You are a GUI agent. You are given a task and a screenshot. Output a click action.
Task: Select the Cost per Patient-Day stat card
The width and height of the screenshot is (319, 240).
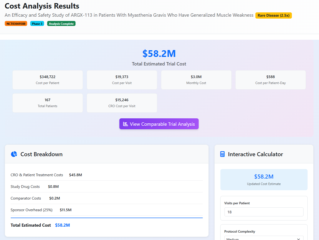point(271,80)
